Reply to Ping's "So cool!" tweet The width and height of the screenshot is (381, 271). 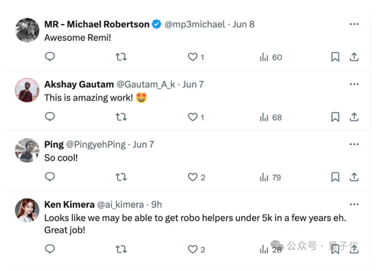pyautogui.click(x=50, y=177)
